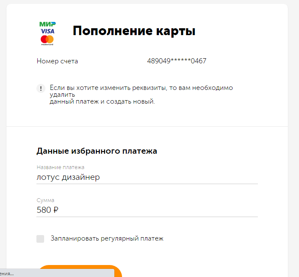
Task: Click the 'Данные избранного платежа' section heading
Action: (97, 151)
